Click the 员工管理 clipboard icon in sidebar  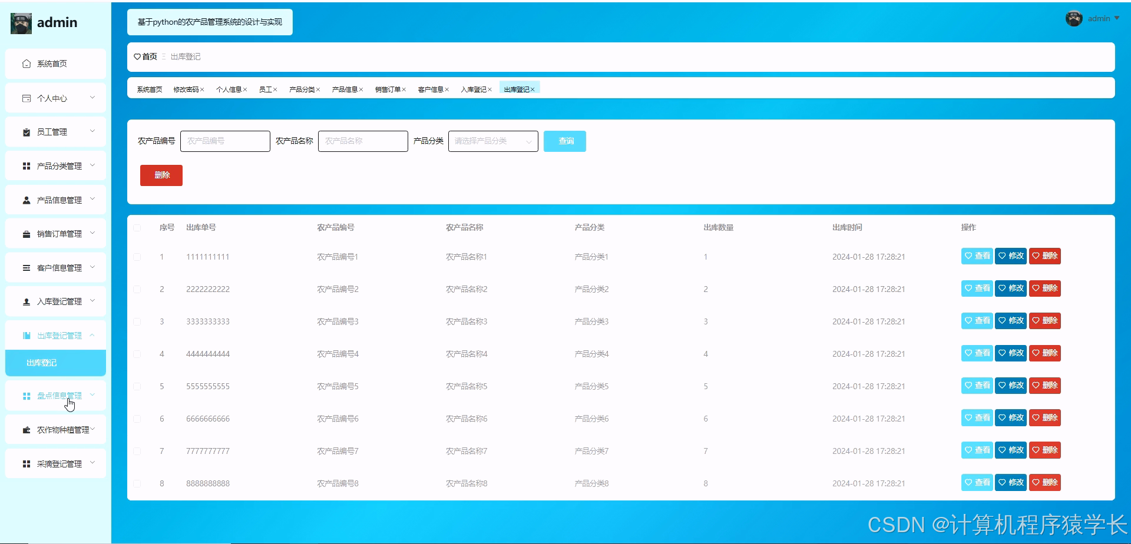pyautogui.click(x=27, y=132)
